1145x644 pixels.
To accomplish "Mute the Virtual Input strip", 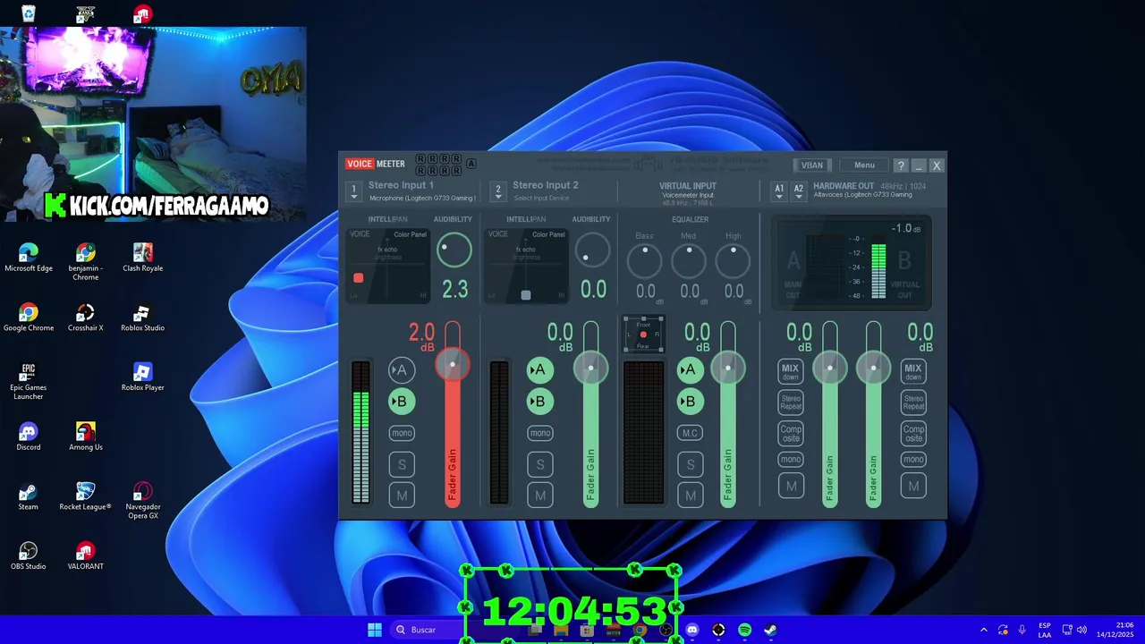I will pos(690,496).
